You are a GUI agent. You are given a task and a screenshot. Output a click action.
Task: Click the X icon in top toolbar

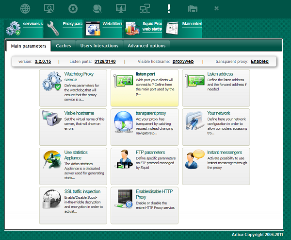click(x=216, y=8)
